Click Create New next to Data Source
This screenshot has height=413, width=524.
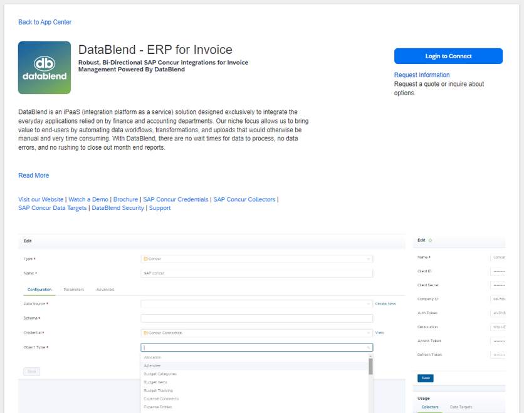click(385, 304)
